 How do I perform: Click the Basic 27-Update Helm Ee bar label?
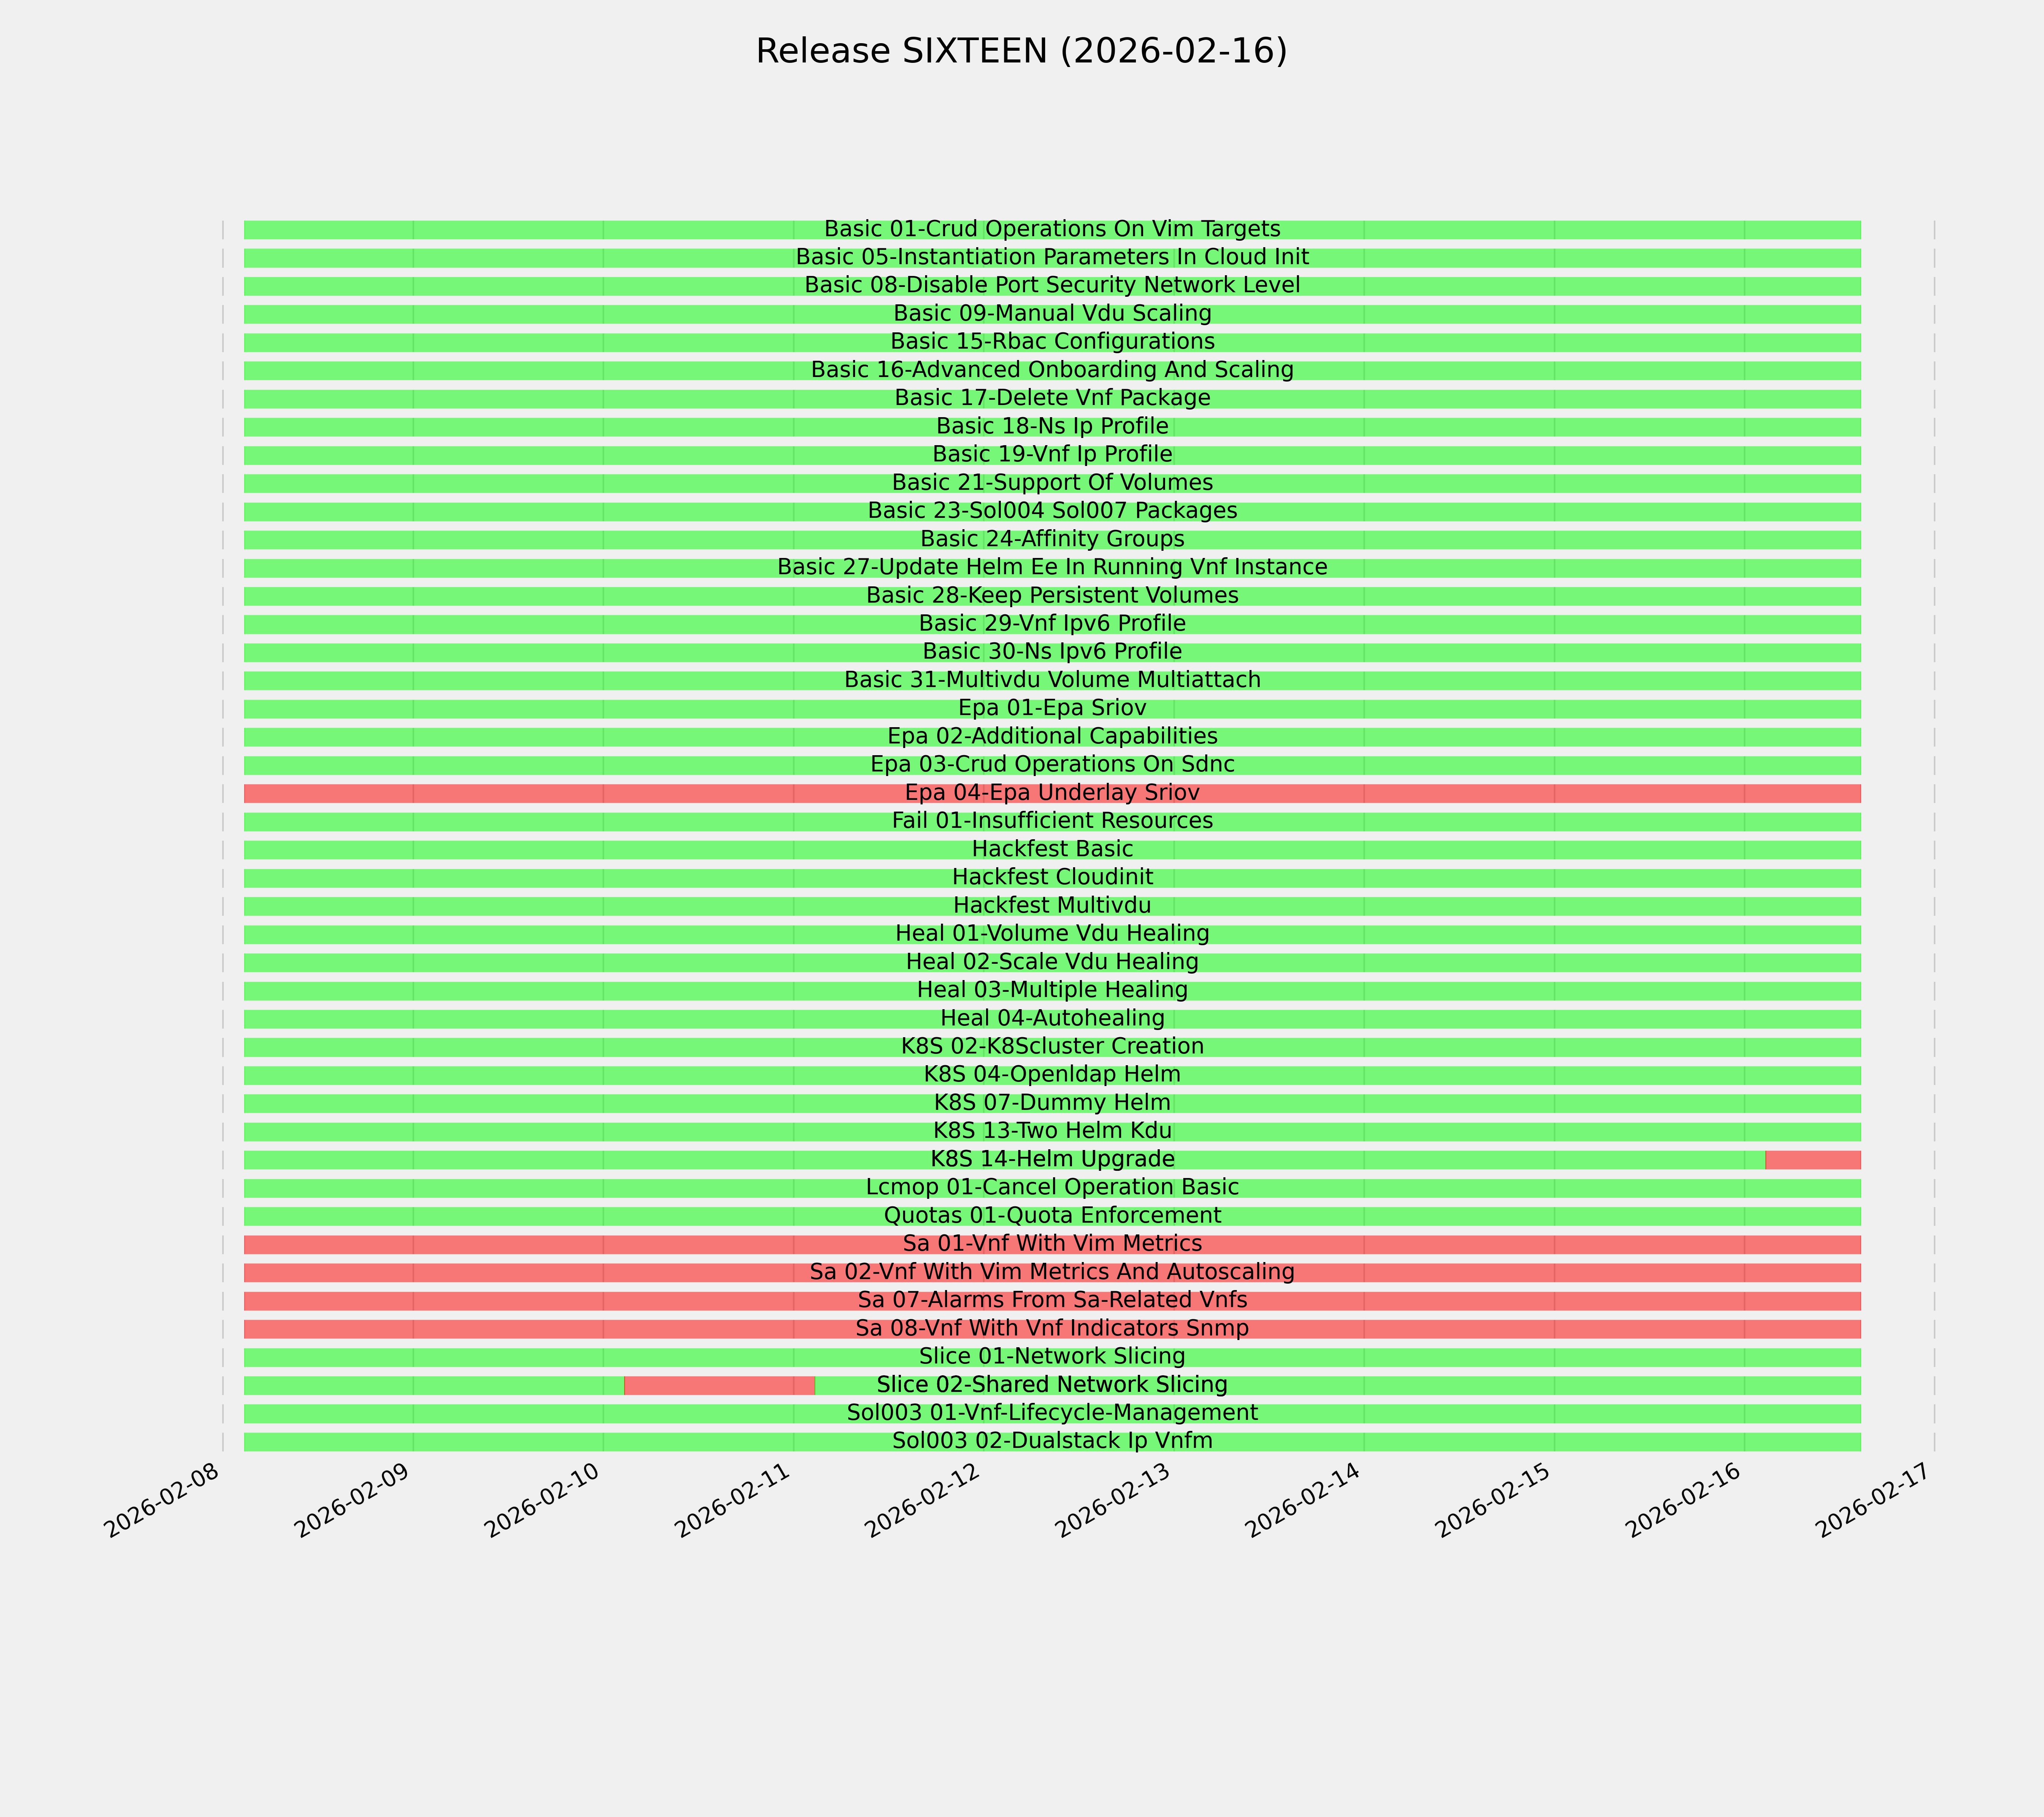click(x=1052, y=567)
